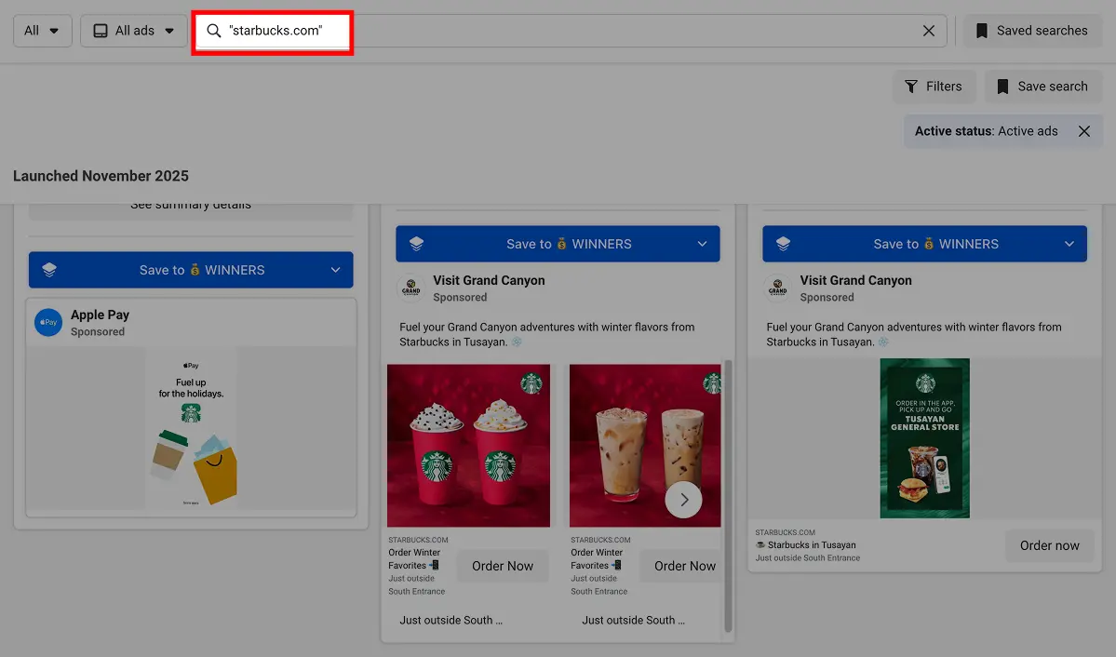Expand Save to WINNERS chevron on middle card
Image resolution: width=1116 pixels, height=657 pixels.
tap(703, 244)
